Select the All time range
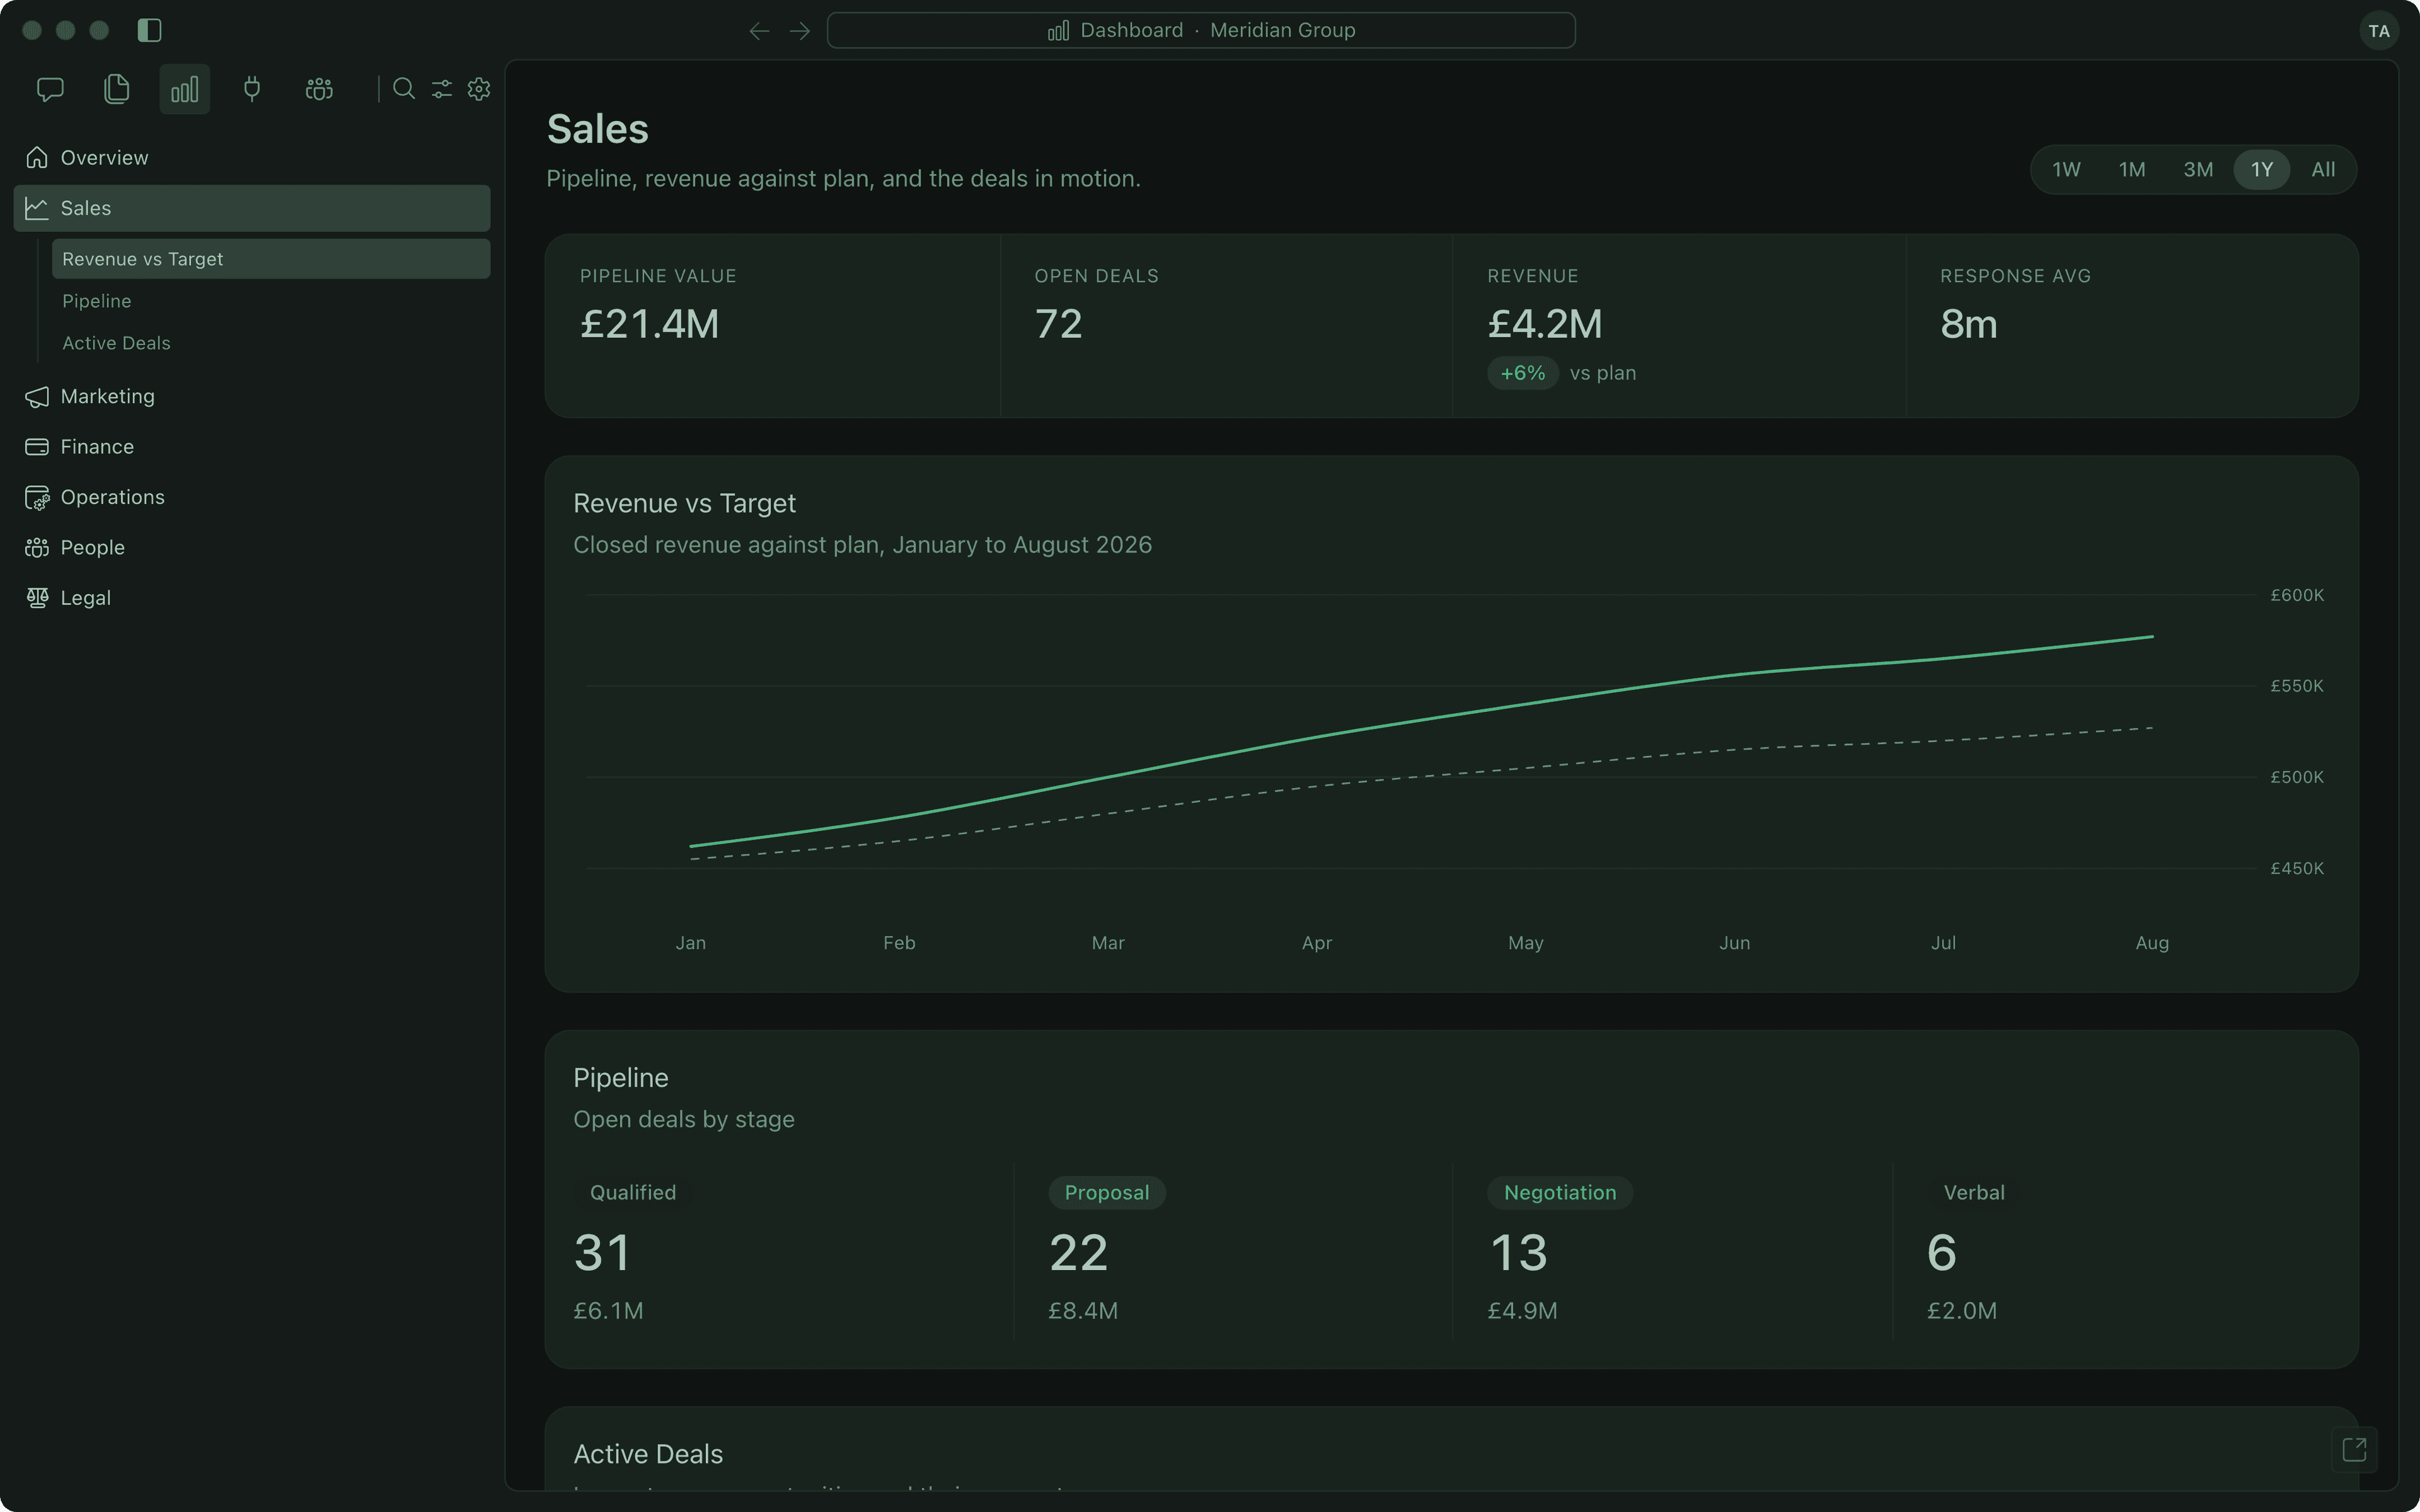 point(2323,170)
